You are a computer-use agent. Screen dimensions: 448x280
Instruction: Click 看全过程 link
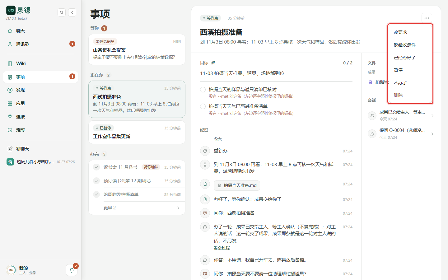pyautogui.click(x=222, y=248)
